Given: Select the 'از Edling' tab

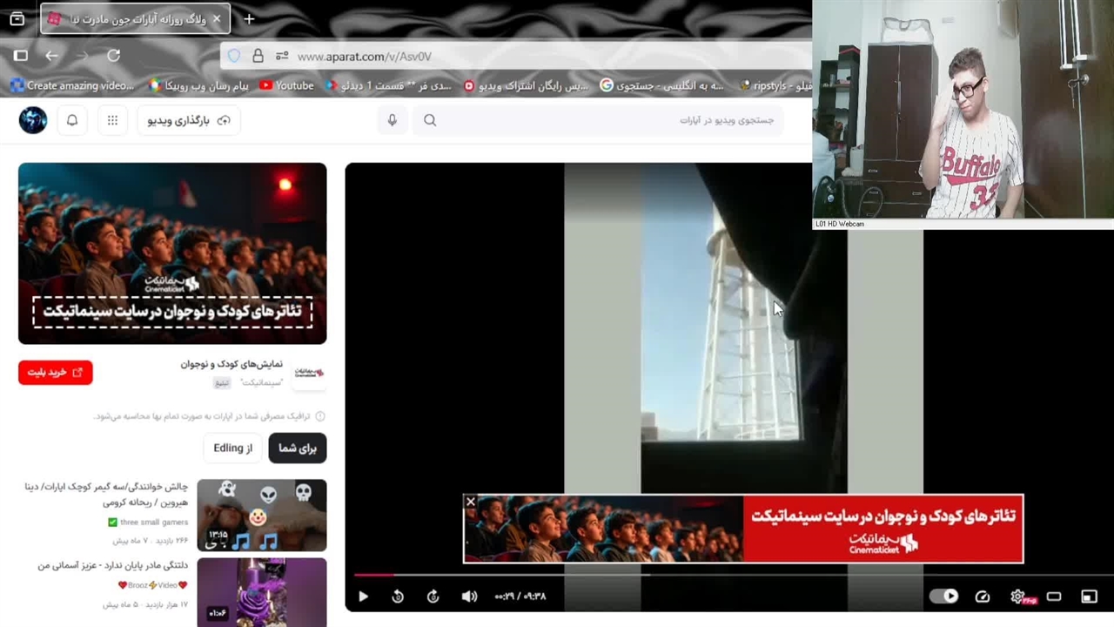Looking at the screenshot, I should click(232, 448).
